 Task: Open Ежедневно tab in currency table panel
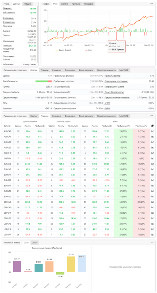coord(70,116)
